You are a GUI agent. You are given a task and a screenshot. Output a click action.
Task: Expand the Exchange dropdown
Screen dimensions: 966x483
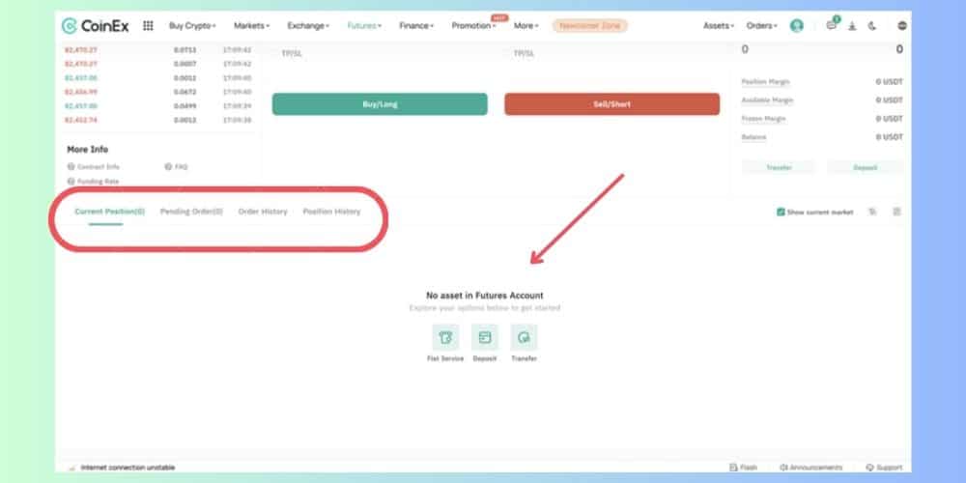[308, 26]
